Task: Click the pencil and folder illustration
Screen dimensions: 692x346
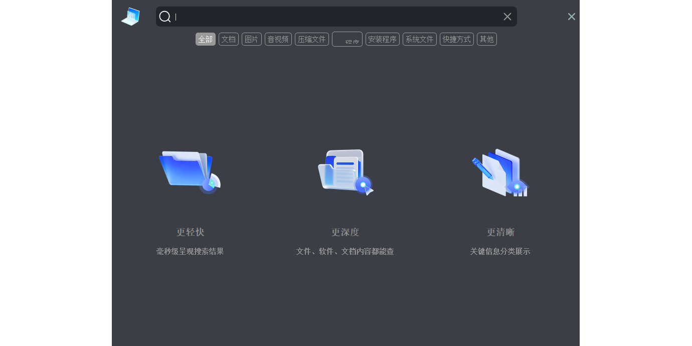Action: coord(500,172)
